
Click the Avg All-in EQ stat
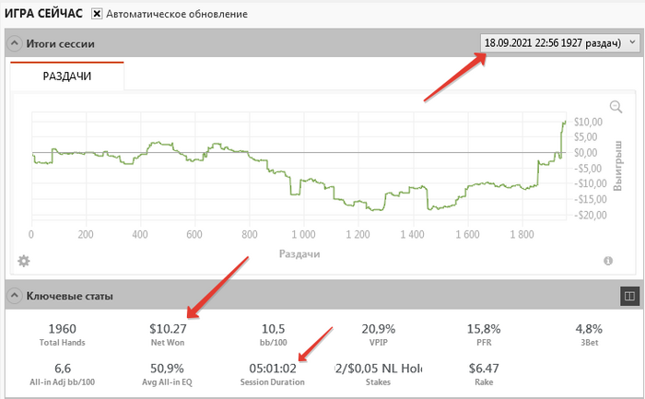(x=169, y=374)
